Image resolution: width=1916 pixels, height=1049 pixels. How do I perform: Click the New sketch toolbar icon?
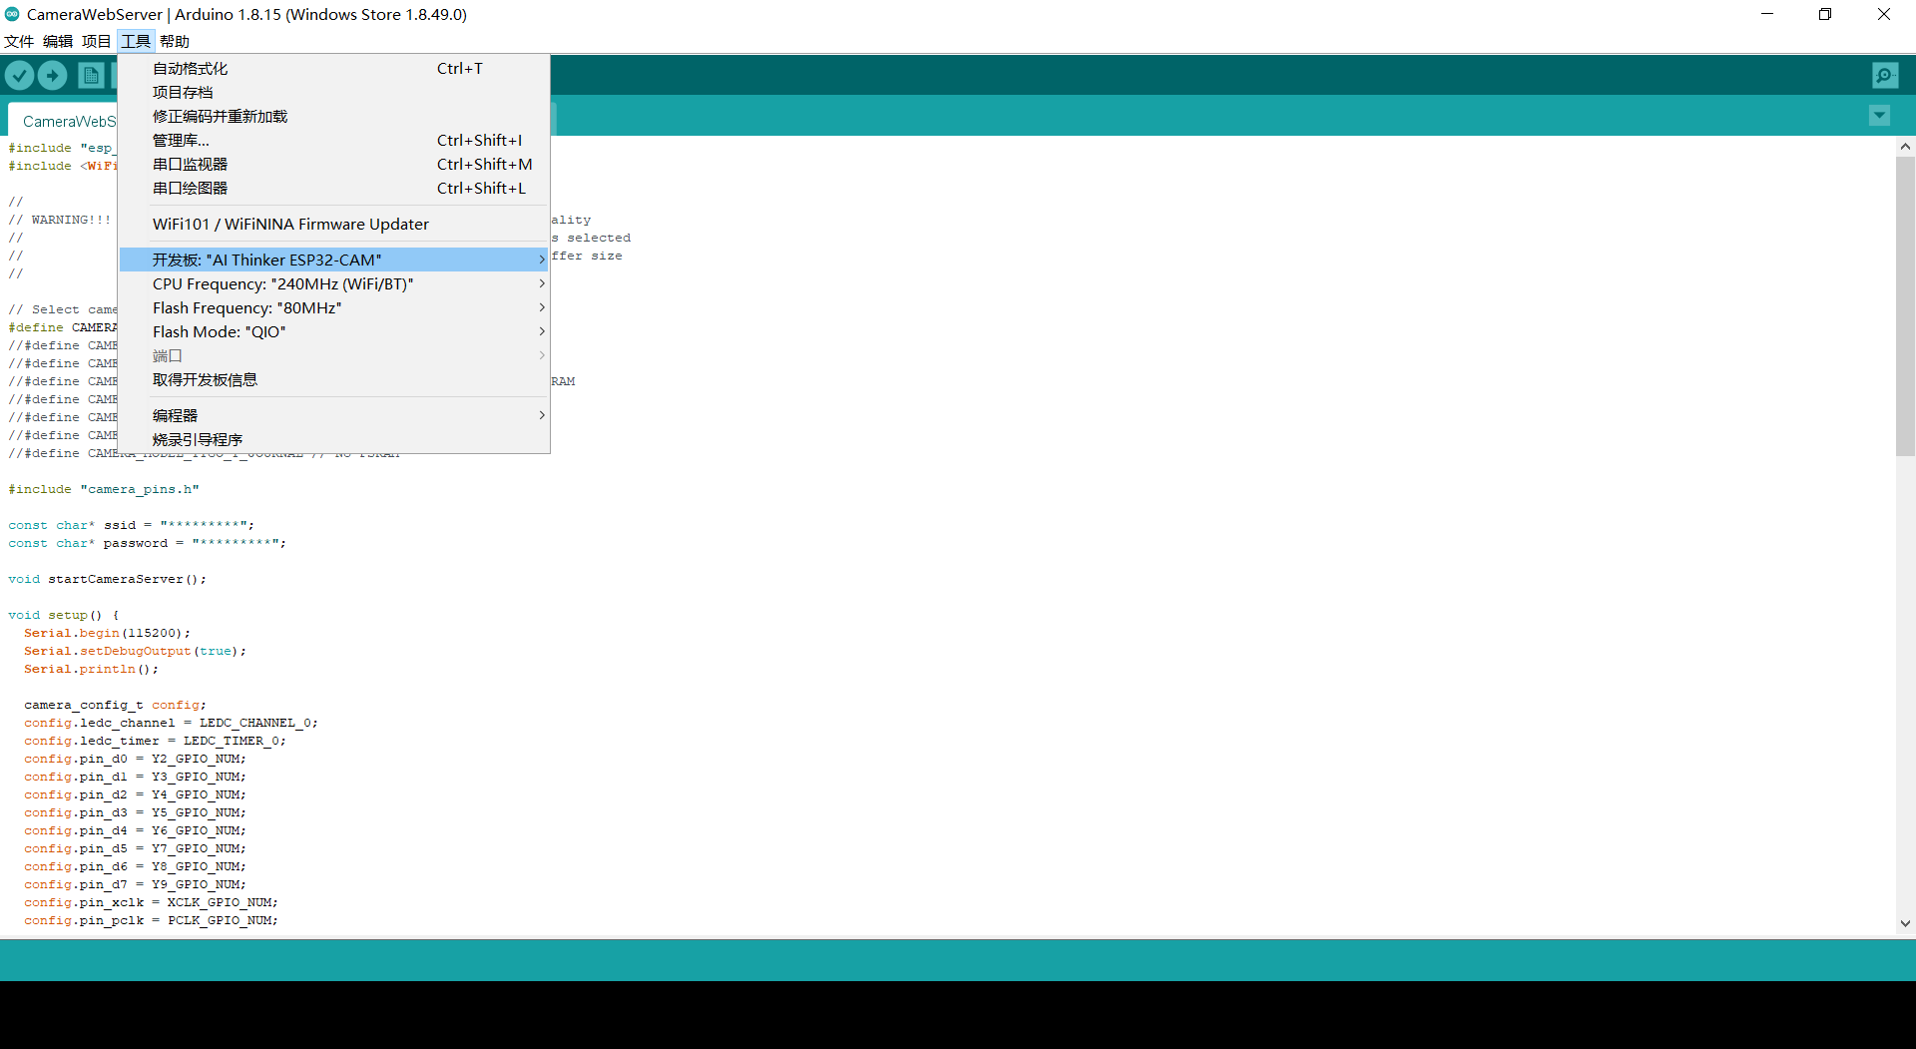[91, 75]
